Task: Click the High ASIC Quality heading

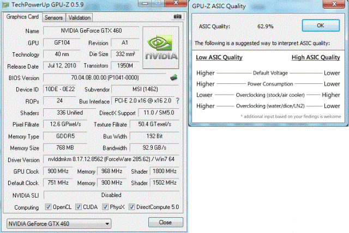Action: point(316,58)
